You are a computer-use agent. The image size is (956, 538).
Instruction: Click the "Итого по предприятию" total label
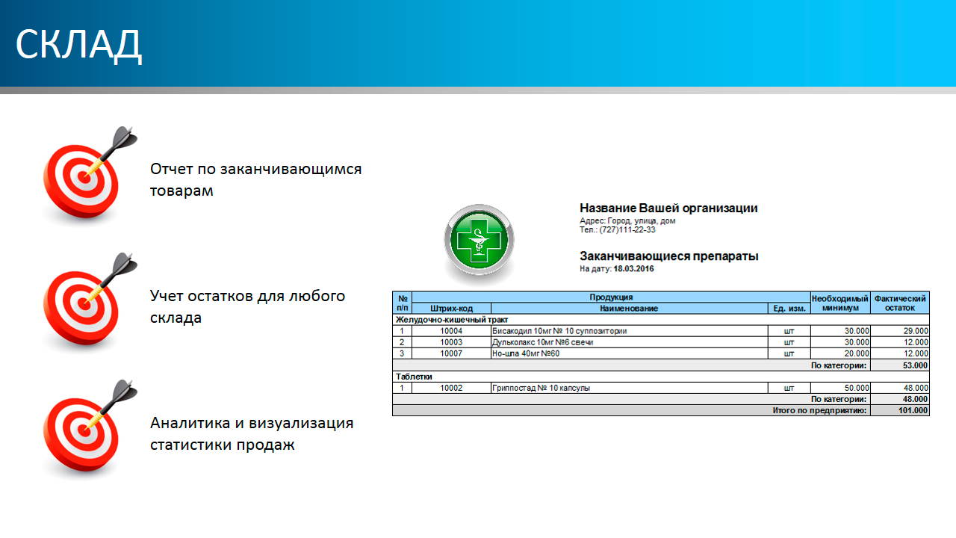tap(819, 411)
